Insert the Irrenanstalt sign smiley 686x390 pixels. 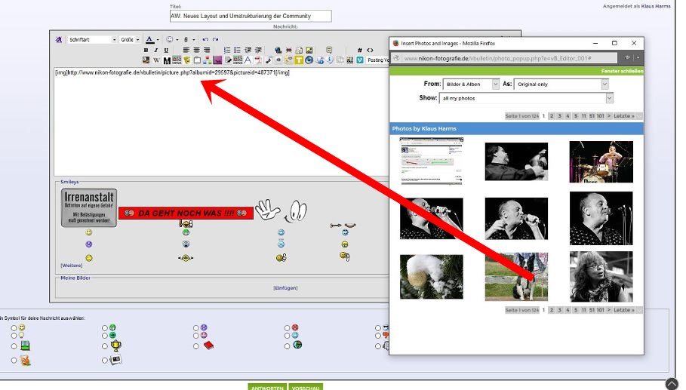pyautogui.click(x=89, y=207)
